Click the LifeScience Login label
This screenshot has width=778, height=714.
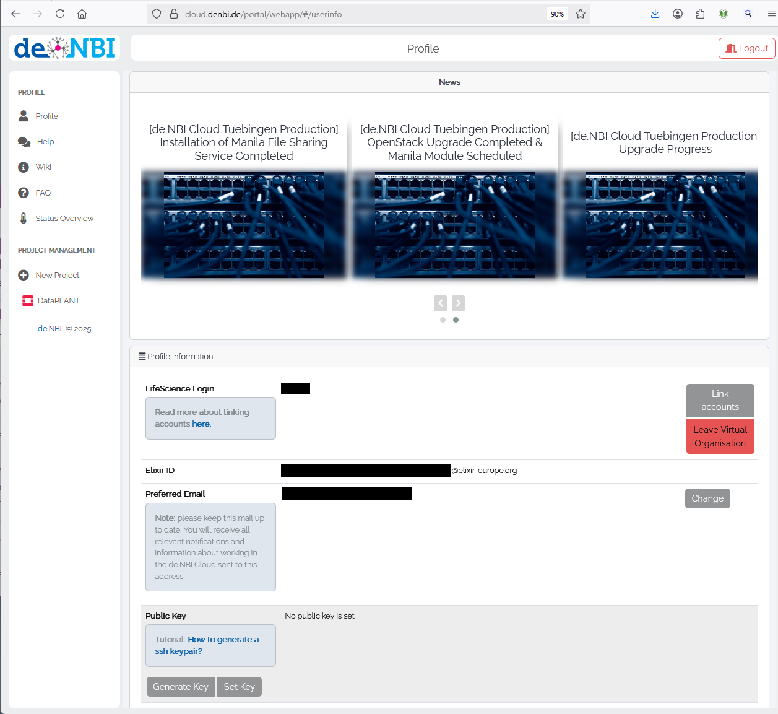[x=180, y=389]
